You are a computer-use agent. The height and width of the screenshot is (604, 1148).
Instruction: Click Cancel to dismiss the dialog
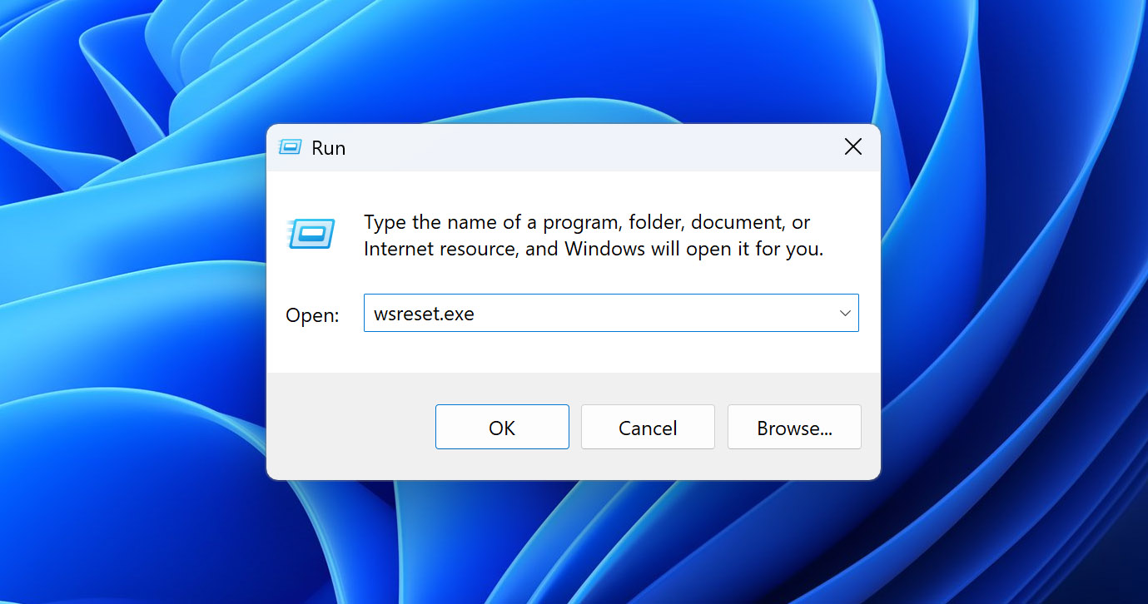pos(648,427)
